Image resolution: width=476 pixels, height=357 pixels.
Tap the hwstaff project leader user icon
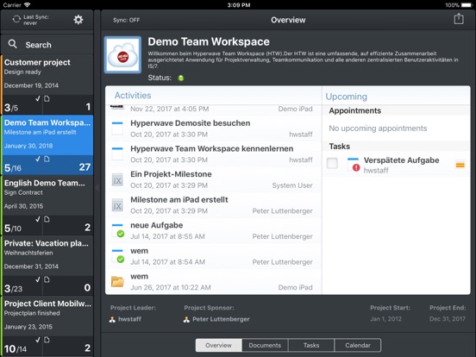click(112, 319)
